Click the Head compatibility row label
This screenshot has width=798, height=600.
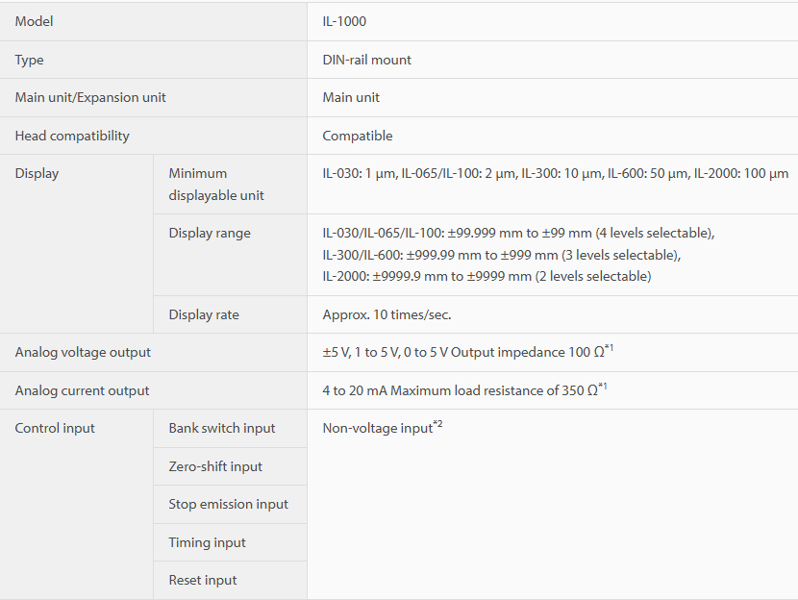click(72, 136)
